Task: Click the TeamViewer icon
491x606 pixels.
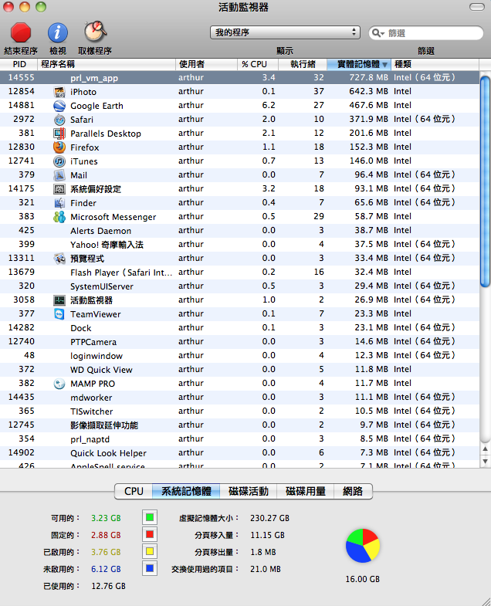Action: coord(59,314)
